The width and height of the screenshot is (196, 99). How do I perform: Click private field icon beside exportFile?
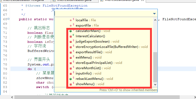pyautogui.click(x=71, y=26)
